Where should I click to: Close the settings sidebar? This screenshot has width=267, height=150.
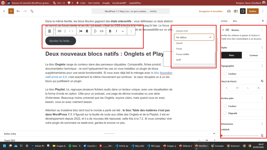263,21
